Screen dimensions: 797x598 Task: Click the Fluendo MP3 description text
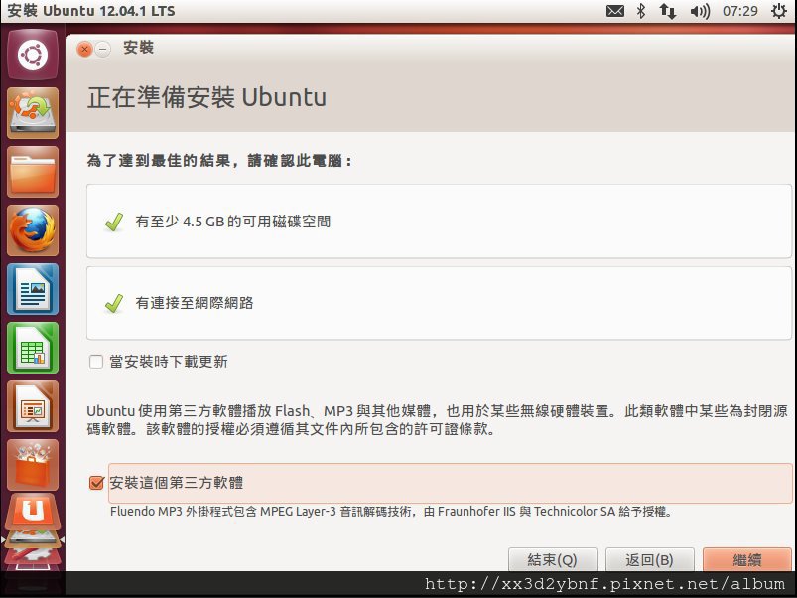coord(391,511)
